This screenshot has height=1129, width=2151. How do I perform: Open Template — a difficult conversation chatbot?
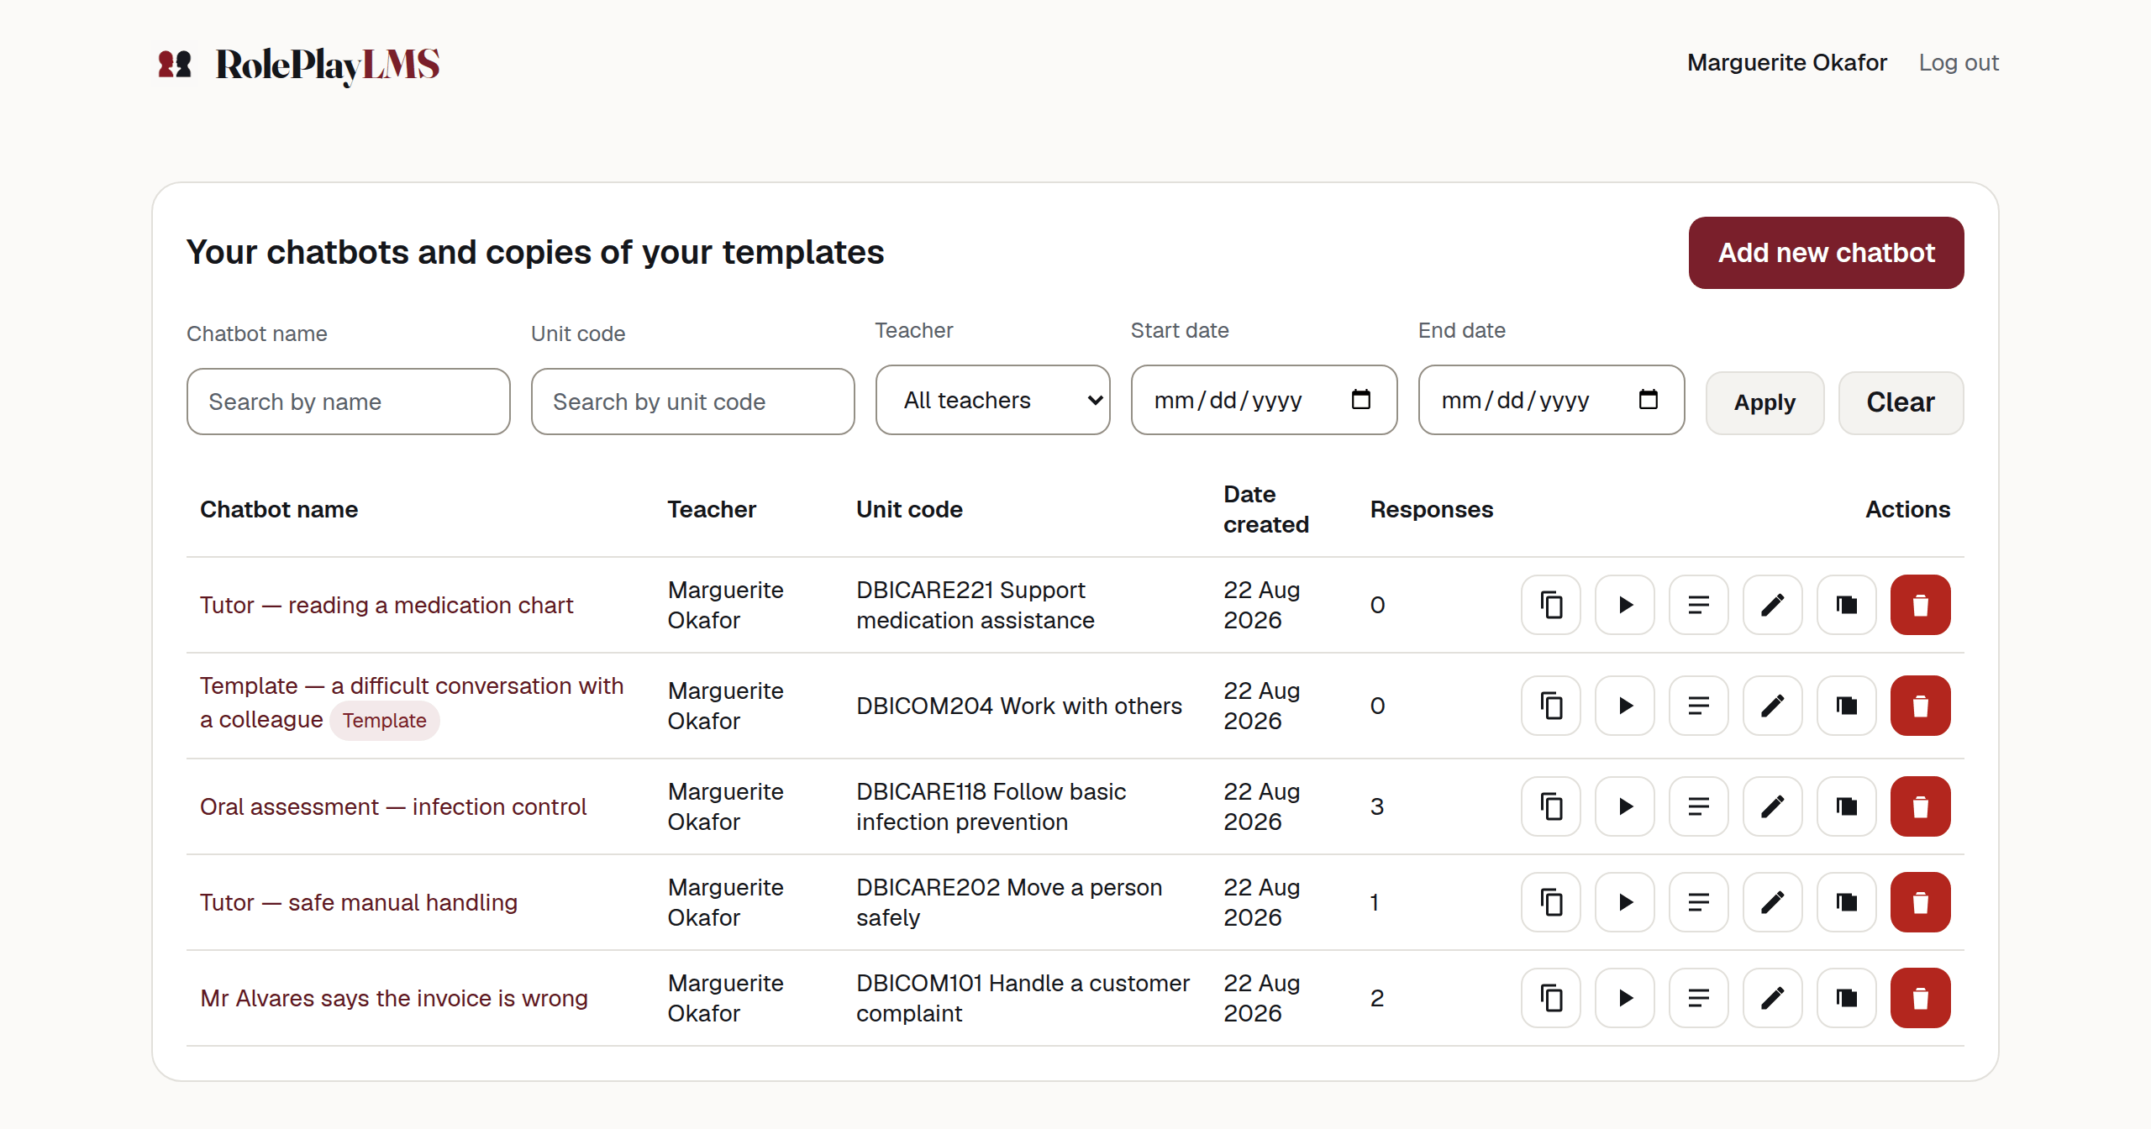pos(412,702)
